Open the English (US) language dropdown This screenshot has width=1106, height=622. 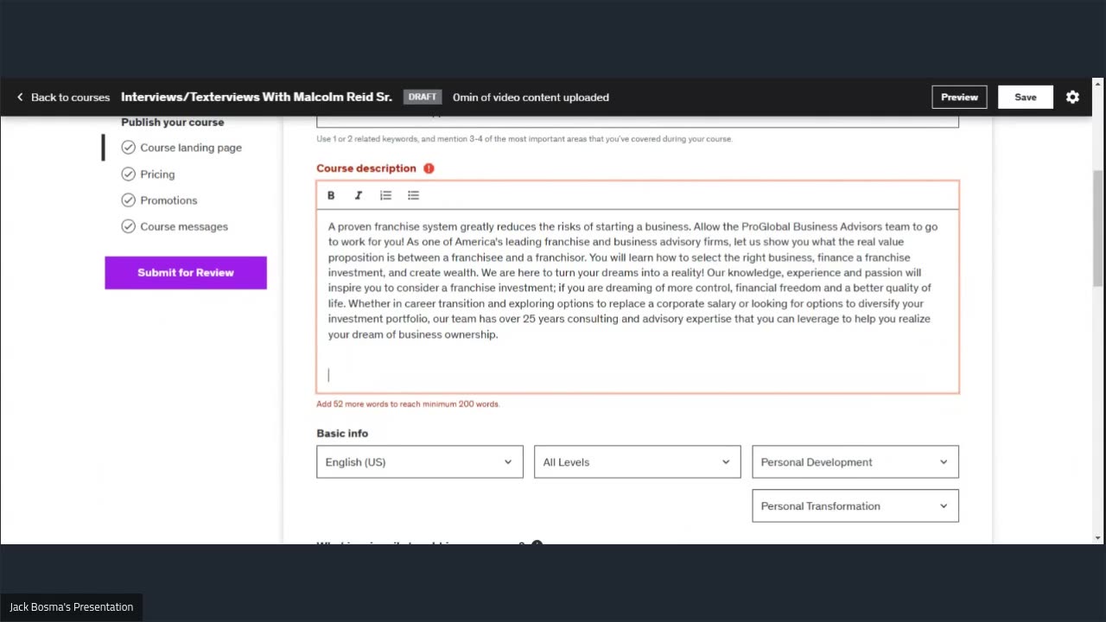(x=419, y=461)
